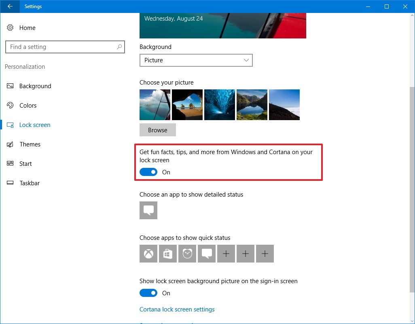This screenshot has width=415, height=324.
Task: Click the back arrow in the title bar
Action: click(9, 6)
